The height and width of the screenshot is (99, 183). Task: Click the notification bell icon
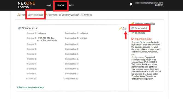pyautogui.click(x=131, y=4)
